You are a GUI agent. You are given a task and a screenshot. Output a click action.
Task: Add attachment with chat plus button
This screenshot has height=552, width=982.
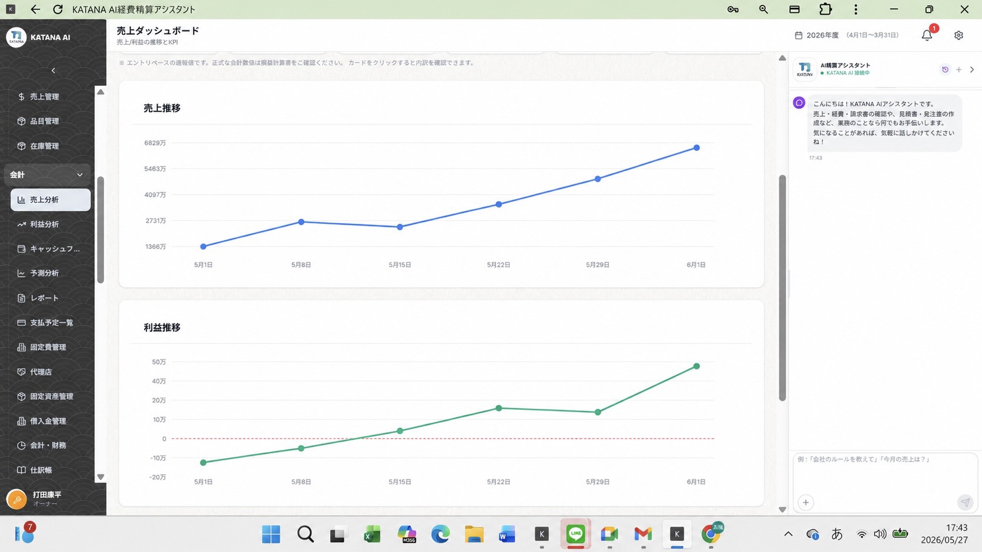tap(806, 502)
